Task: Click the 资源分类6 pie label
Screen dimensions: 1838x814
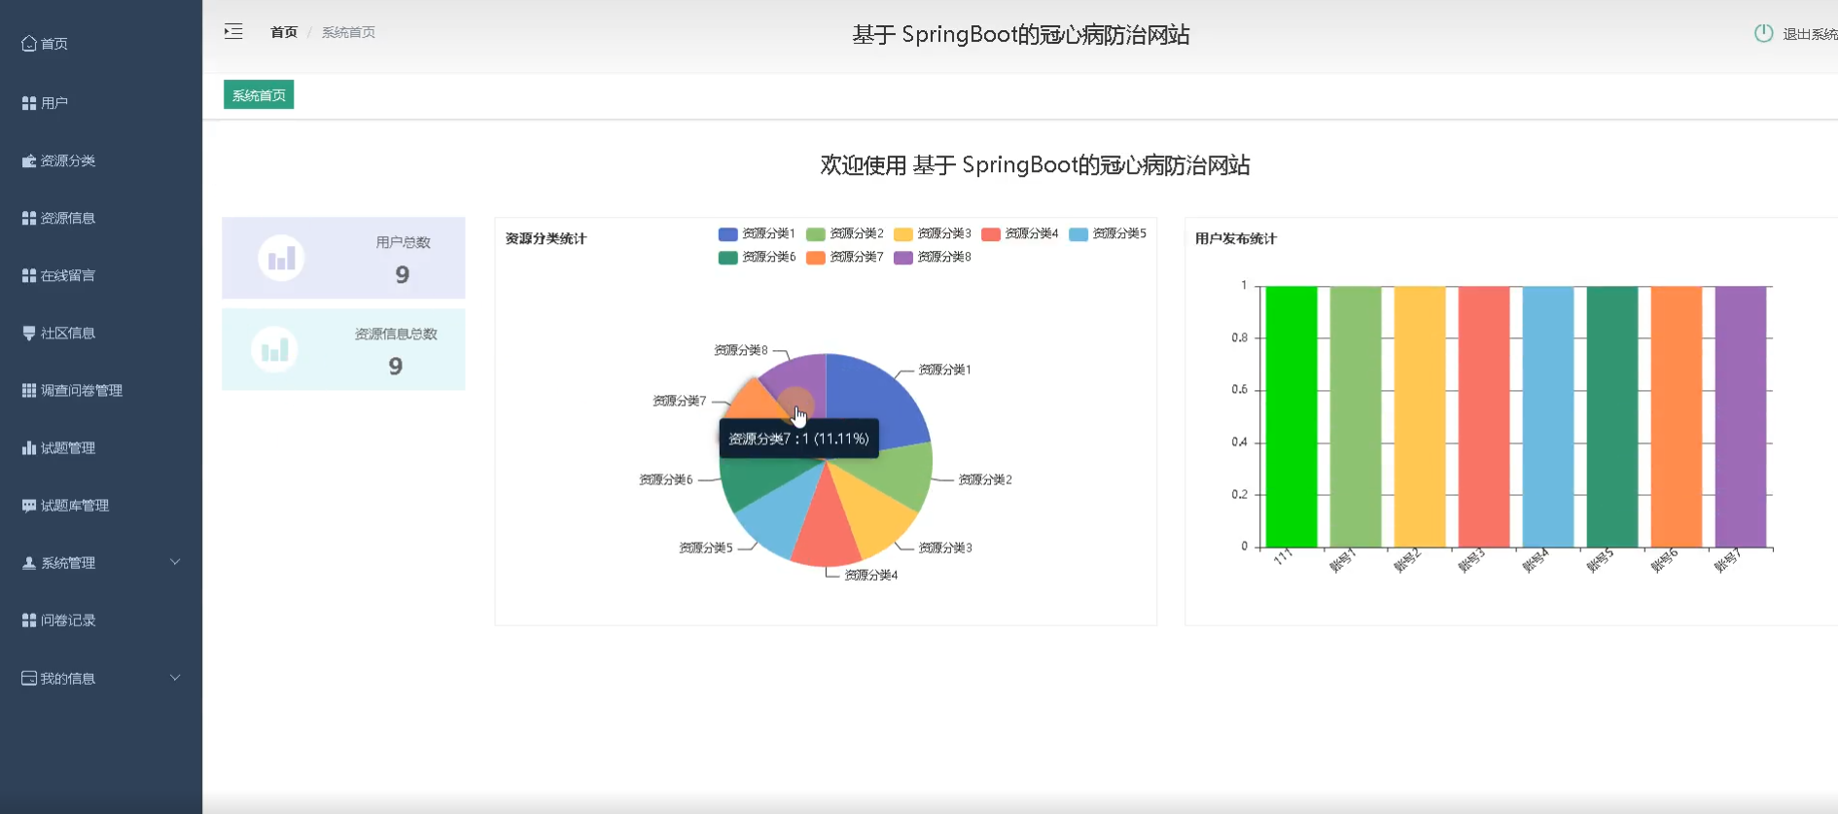Action: (x=665, y=479)
